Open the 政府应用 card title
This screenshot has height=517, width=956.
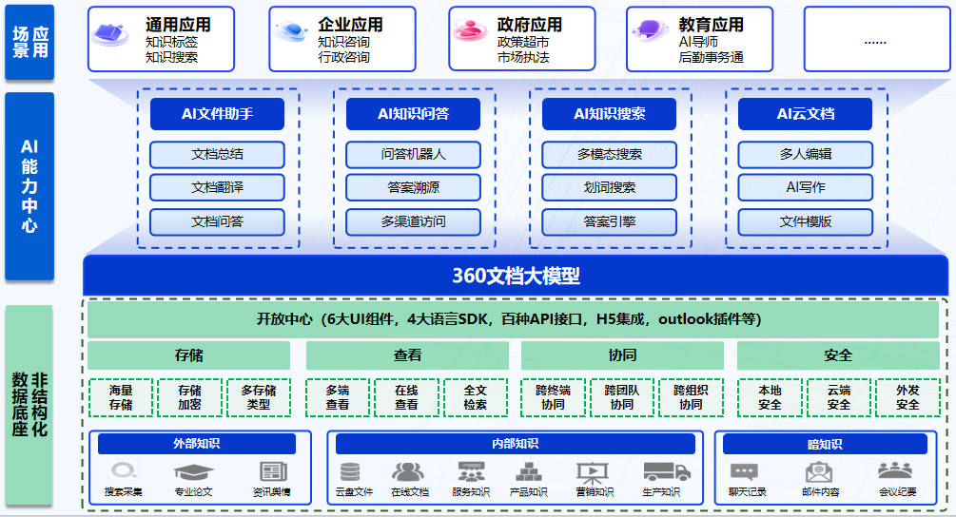pyautogui.click(x=530, y=25)
